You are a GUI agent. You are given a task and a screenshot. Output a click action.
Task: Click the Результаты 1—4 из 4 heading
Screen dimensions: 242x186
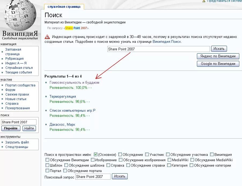point(63,76)
